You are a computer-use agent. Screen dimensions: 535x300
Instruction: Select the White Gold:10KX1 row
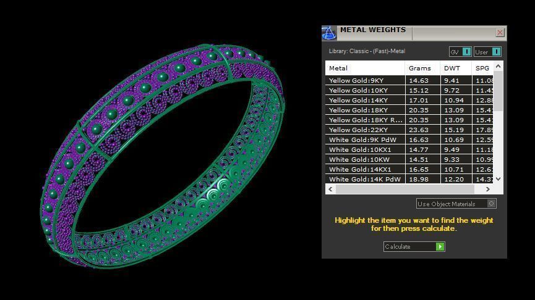[409, 149]
